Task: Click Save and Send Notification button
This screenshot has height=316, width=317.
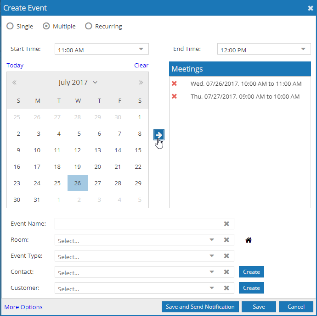Action: point(200,307)
